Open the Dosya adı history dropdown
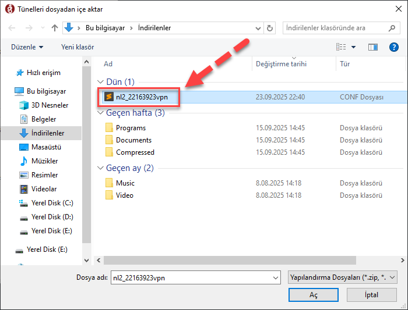The image size is (408, 310). tap(276, 278)
